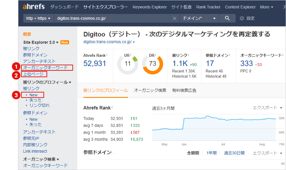This screenshot has height=170, width=286.
Task: Open Content Explorer in the top navigation
Action: click(240, 7)
